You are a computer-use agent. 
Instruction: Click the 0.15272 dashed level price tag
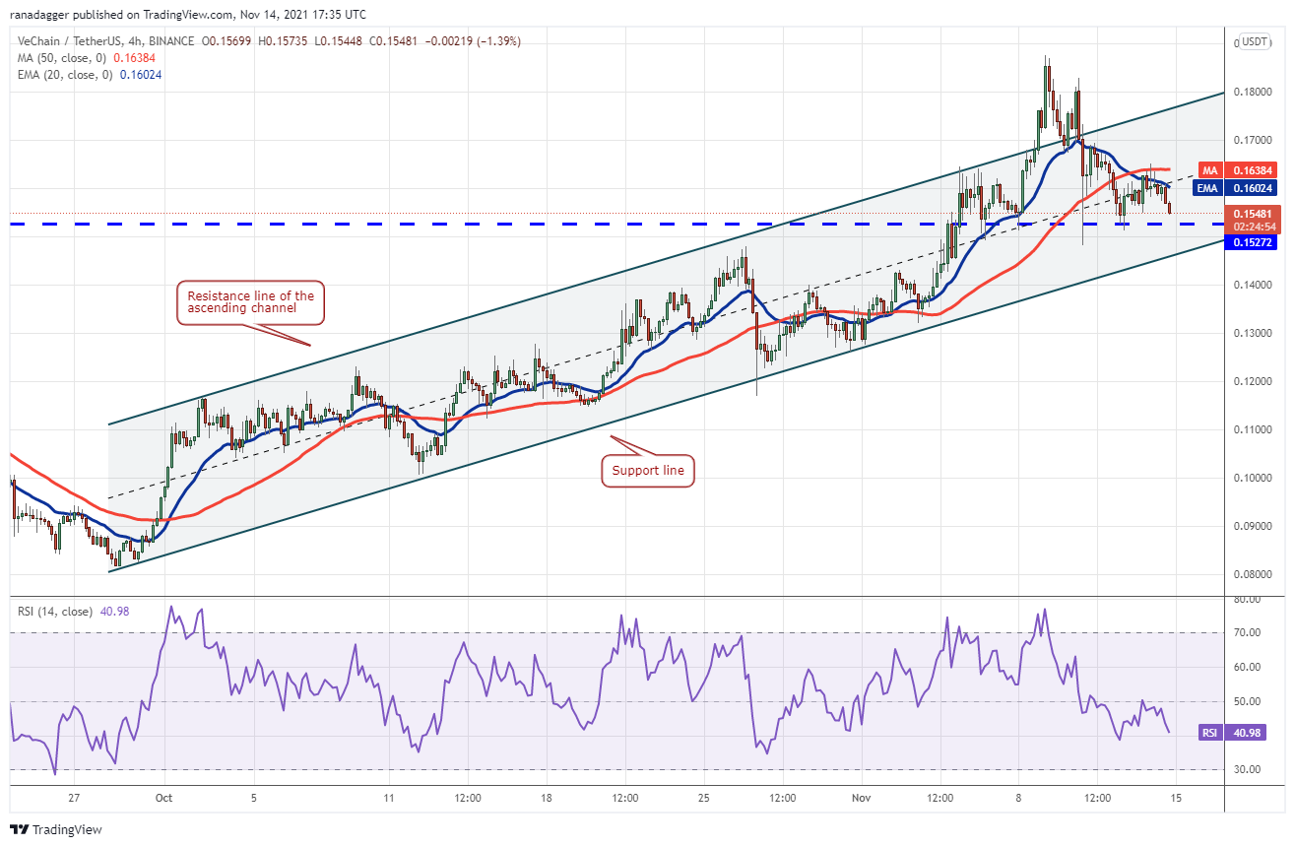coord(1251,242)
